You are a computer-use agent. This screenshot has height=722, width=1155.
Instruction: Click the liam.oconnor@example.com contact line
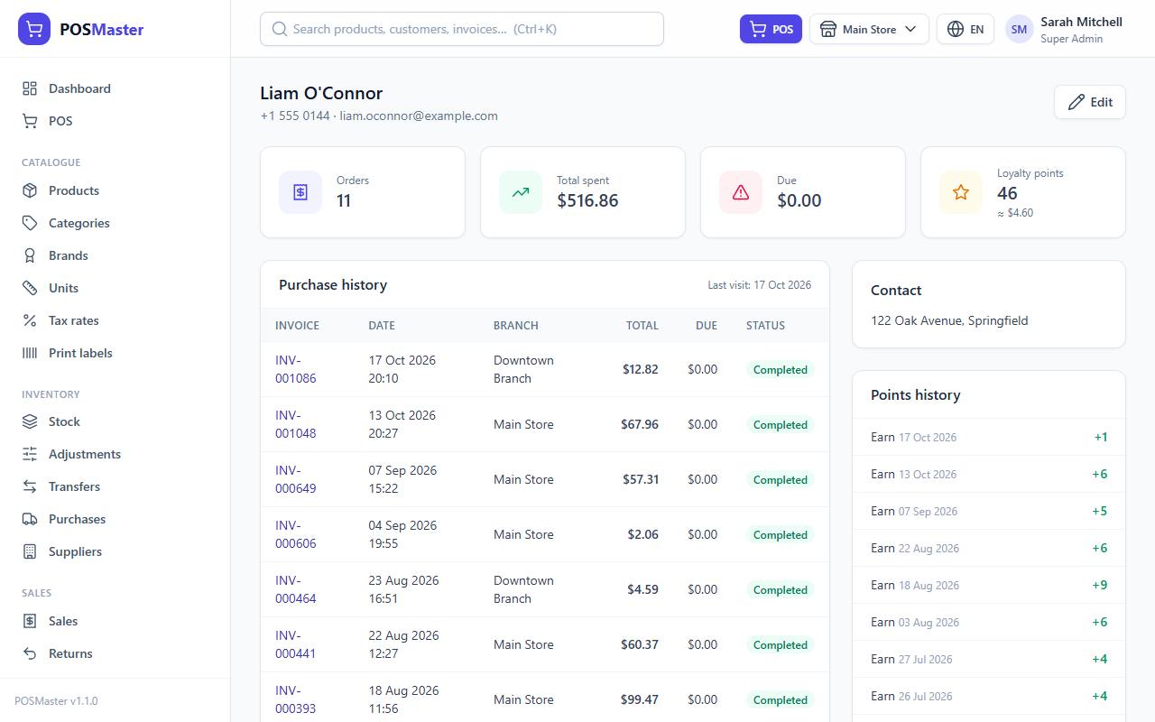click(419, 116)
